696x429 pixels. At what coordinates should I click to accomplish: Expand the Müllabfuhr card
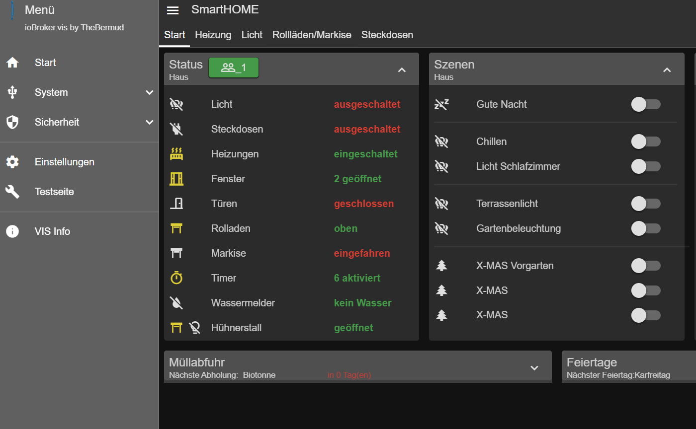(x=534, y=368)
